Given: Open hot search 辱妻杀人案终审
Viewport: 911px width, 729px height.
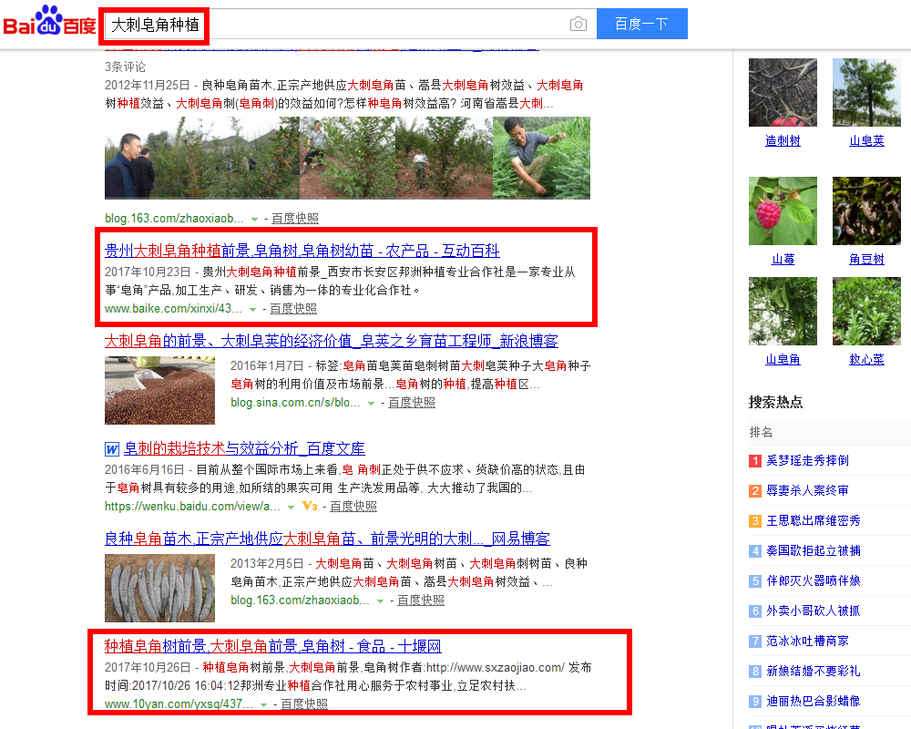Looking at the screenshot, I should pyautogui.click(x=807, y=490).
